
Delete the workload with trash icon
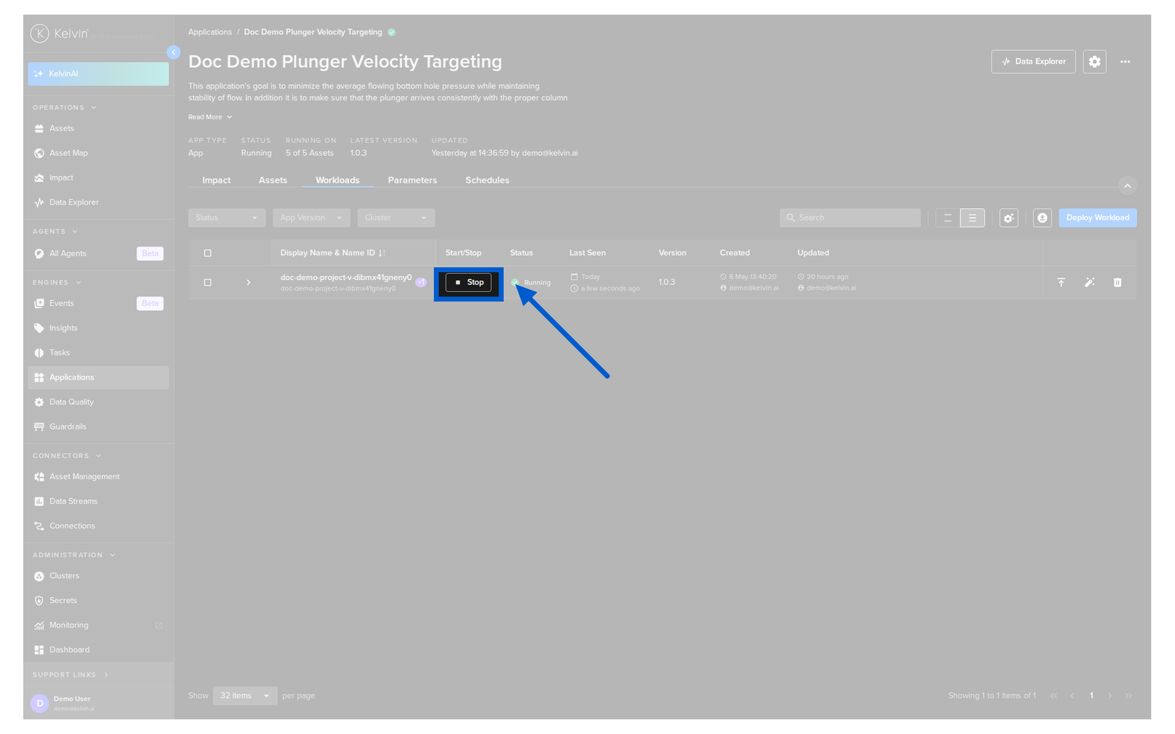click(1117, 283)
